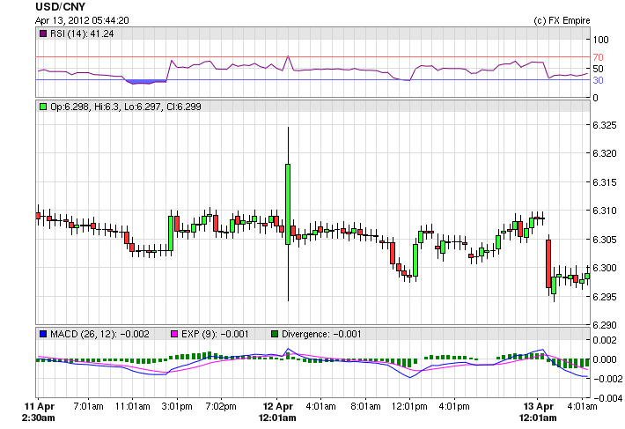This screenshot has height=429, width=625.
Task: Click the dark green Divergence legend square
Action: 274,334
